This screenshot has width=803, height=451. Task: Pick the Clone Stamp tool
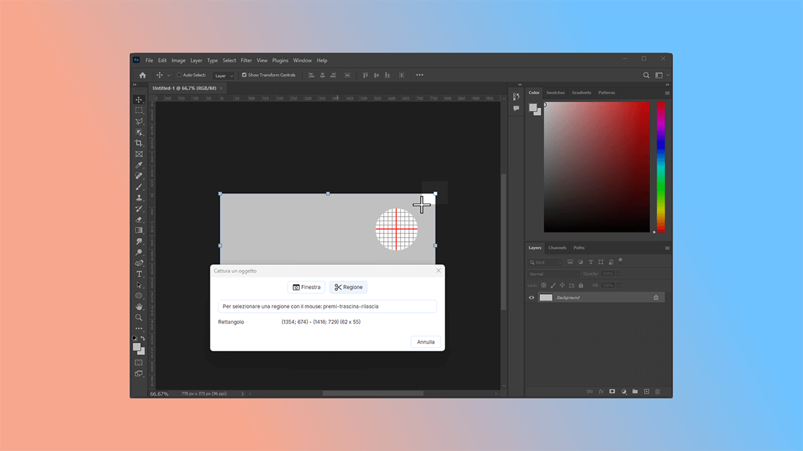tap(139, 198)
